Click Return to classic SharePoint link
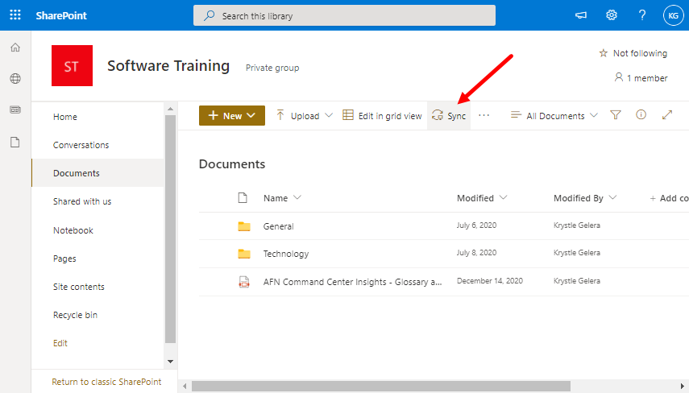The width and height of the screenshot is (689, 393). [106, 382]
